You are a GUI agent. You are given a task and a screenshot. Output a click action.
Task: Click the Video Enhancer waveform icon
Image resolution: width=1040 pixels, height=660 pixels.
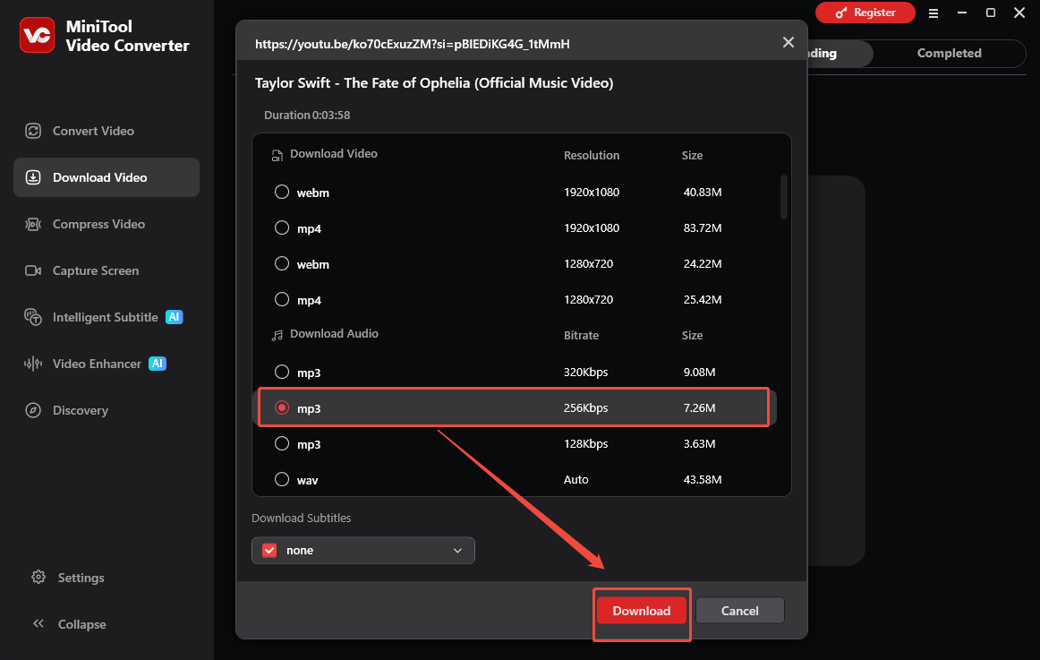tap(33, 364)
